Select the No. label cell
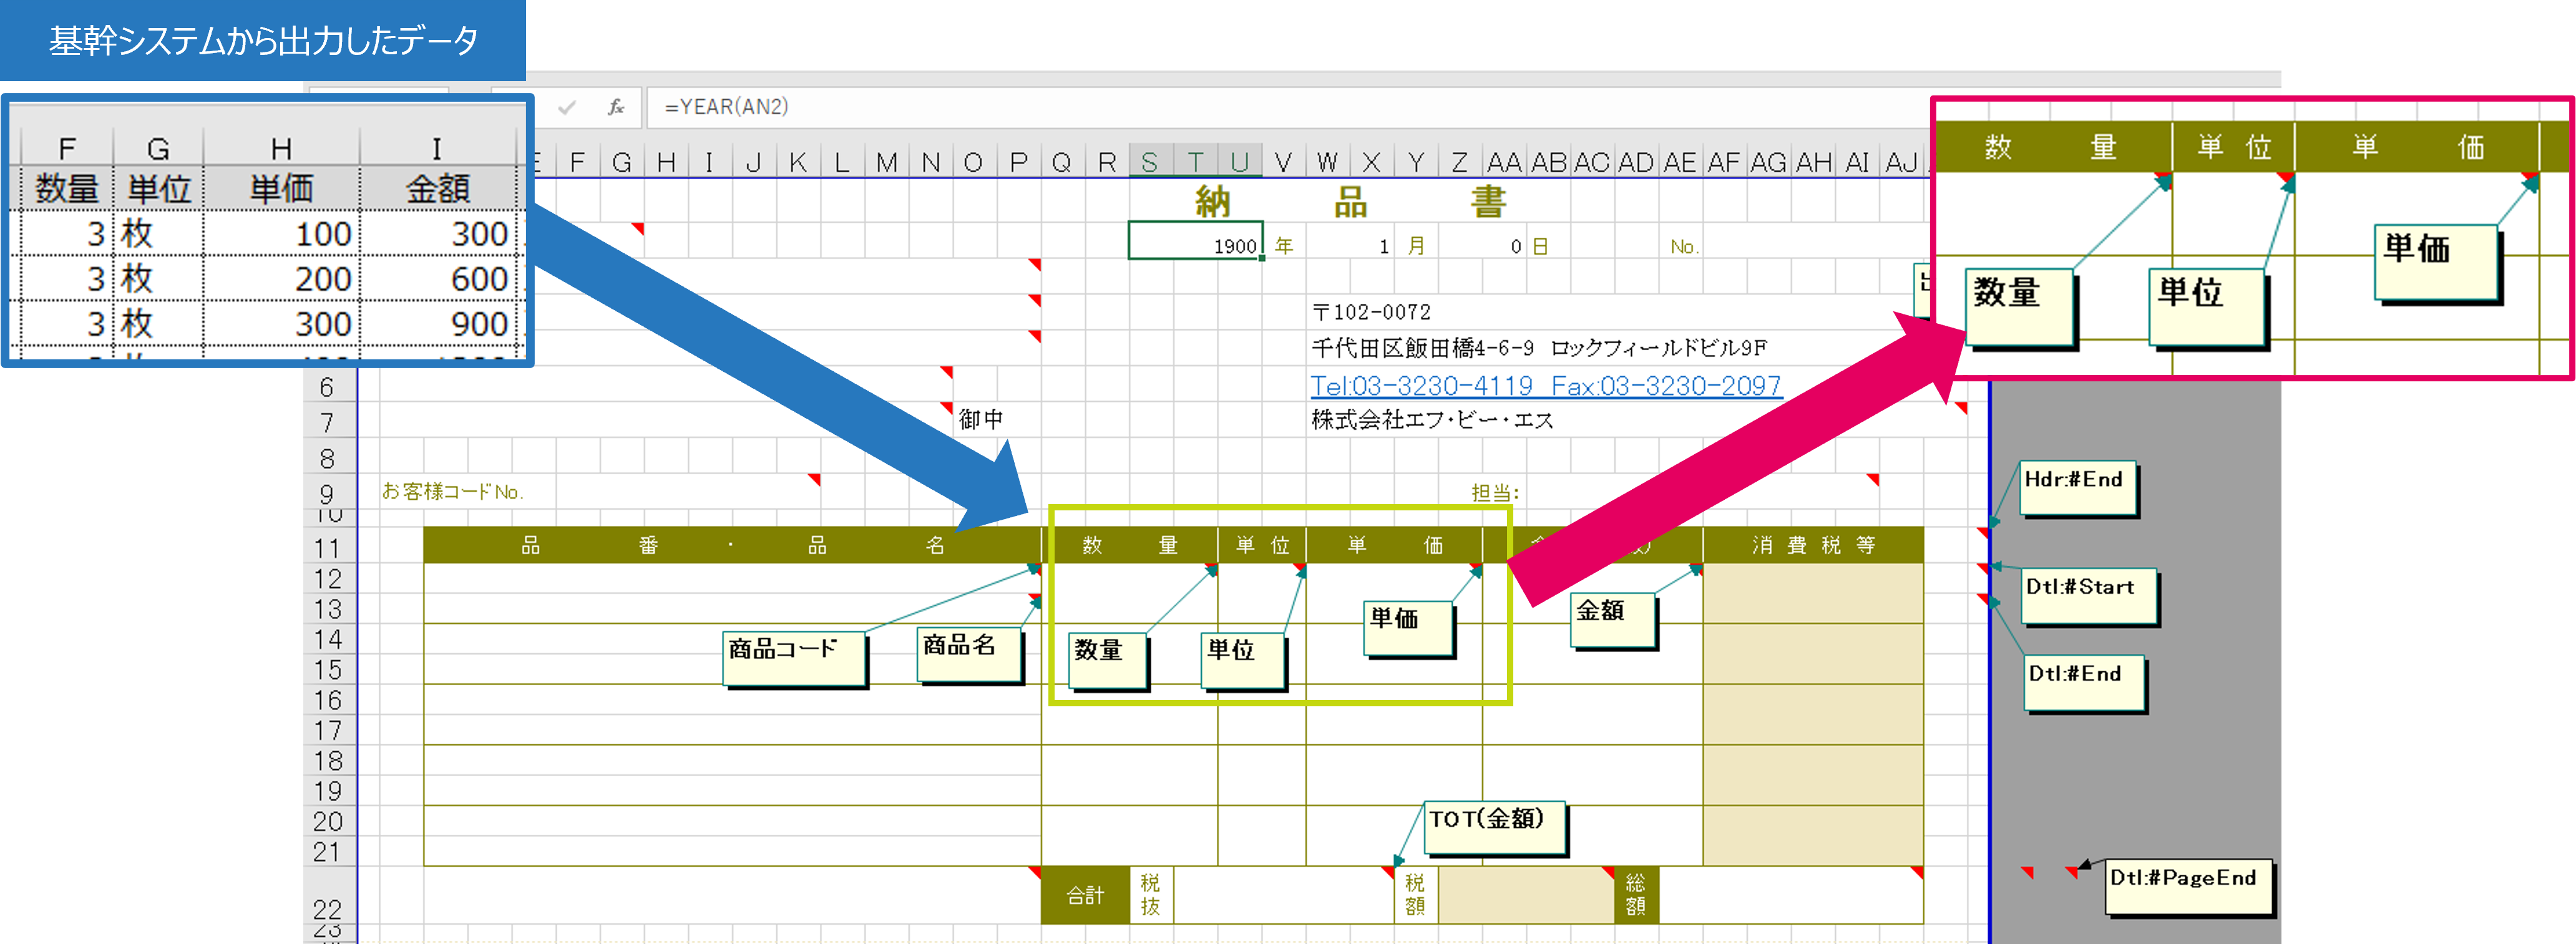2576x944 pixels. click(1684, 246)
